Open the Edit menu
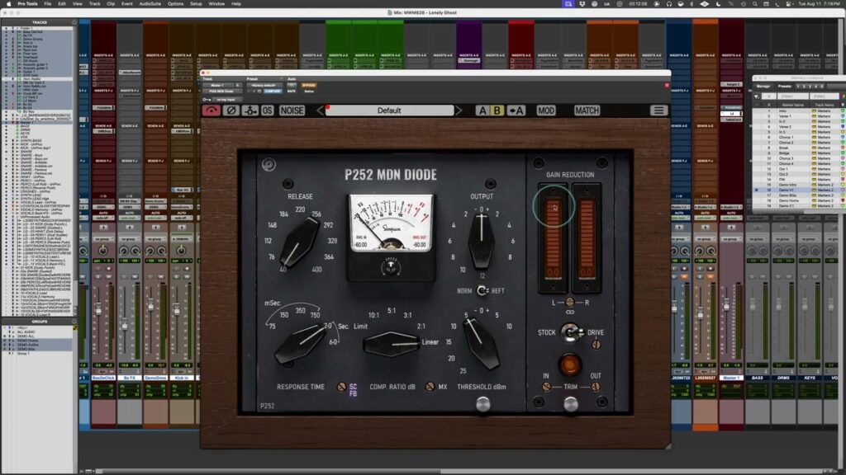Image resolution: width=846 pixels, height=475 pixels. pos(61,4)
